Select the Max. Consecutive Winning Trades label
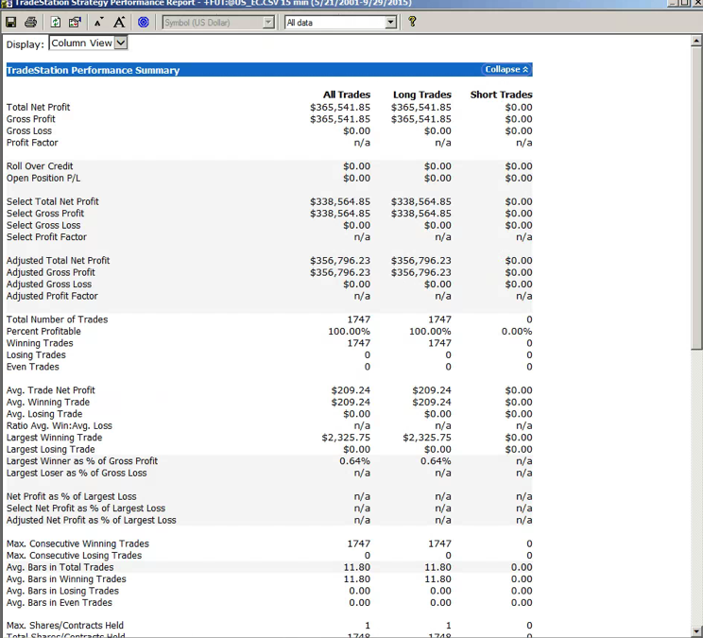This screenshot has height=638, width=703. (x=77, y=543)
